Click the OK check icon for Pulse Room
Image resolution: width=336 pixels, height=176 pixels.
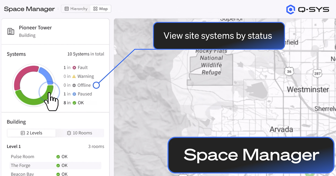pyautogui.click(x=58, y=157)
